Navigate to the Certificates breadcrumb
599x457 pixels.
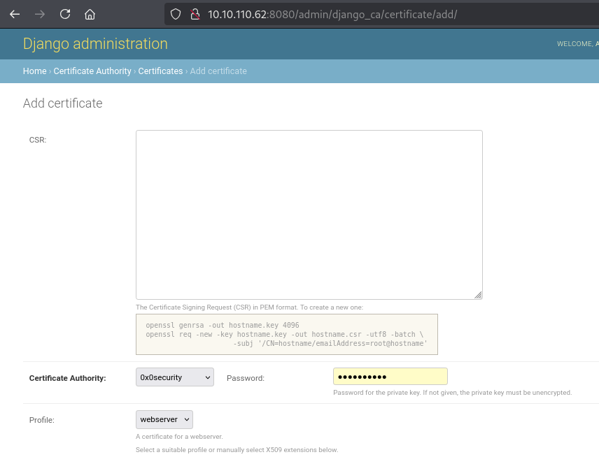pos(160,71)
